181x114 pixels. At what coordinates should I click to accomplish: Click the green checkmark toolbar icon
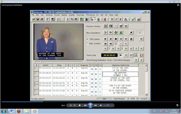133,19
